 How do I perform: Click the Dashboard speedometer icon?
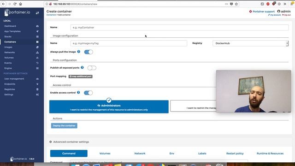tap(37, 26)
